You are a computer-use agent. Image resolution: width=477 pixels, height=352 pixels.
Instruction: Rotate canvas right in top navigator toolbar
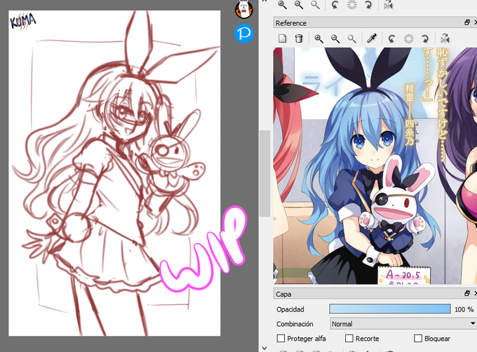(368, 5)
